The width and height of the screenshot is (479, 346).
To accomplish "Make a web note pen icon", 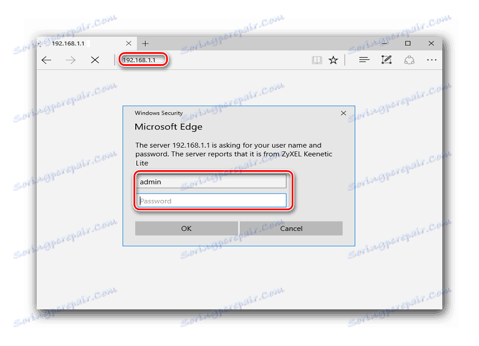I will pyautogui.click(x=386, y=60).
